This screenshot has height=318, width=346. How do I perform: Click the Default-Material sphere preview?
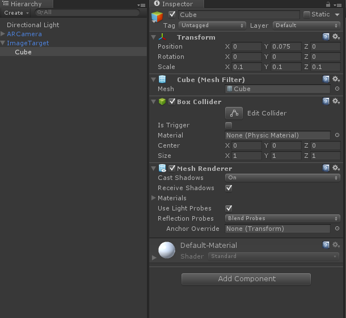[167, 250]
